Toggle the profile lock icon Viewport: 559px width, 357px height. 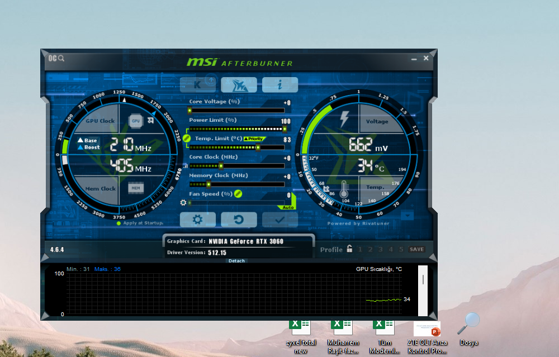[x=349, y=249]
